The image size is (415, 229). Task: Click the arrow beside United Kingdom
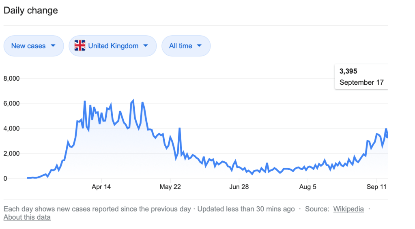[x=145, y=46]
